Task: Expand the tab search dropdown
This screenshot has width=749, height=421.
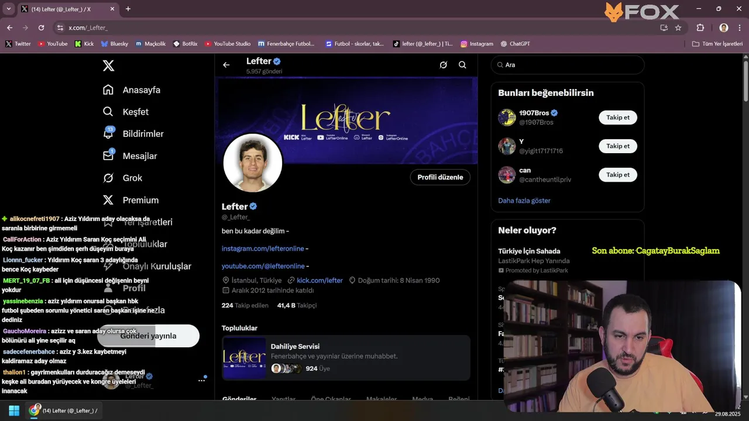Action: coord(8,9)
